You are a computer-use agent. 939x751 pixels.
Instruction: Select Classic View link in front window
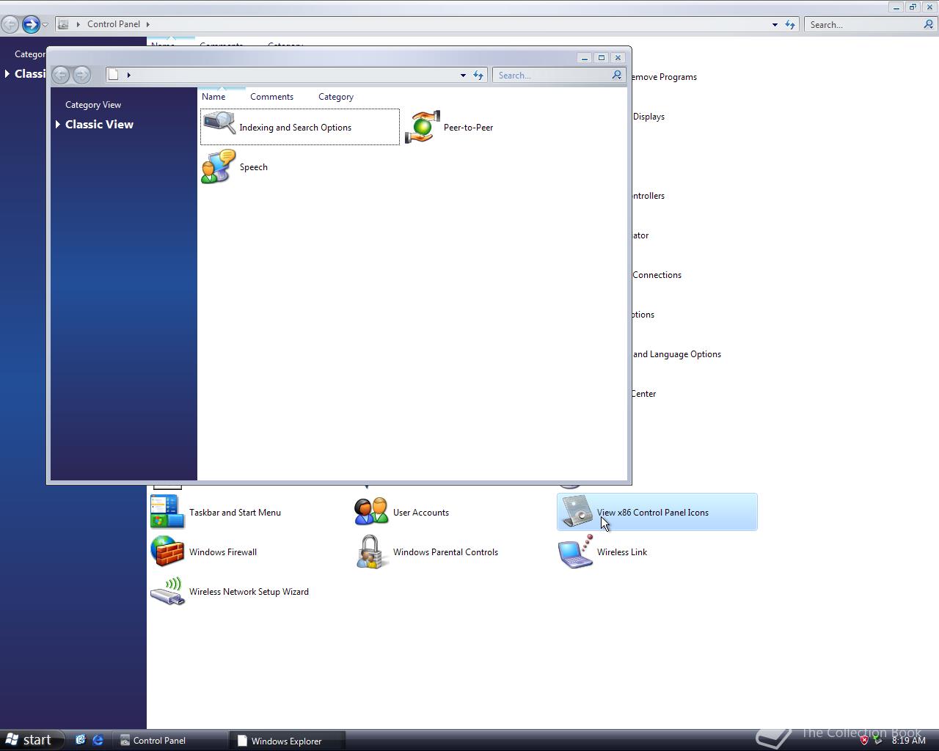[x=99, y=125]
